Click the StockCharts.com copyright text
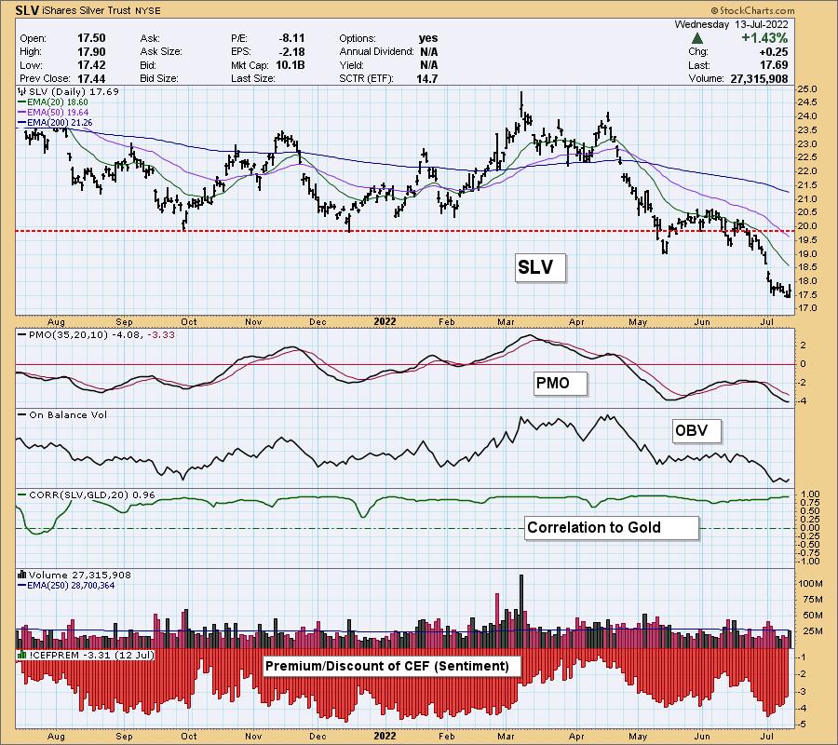The width and height of the screenshot is (838, 745). [x=752, y=10]
